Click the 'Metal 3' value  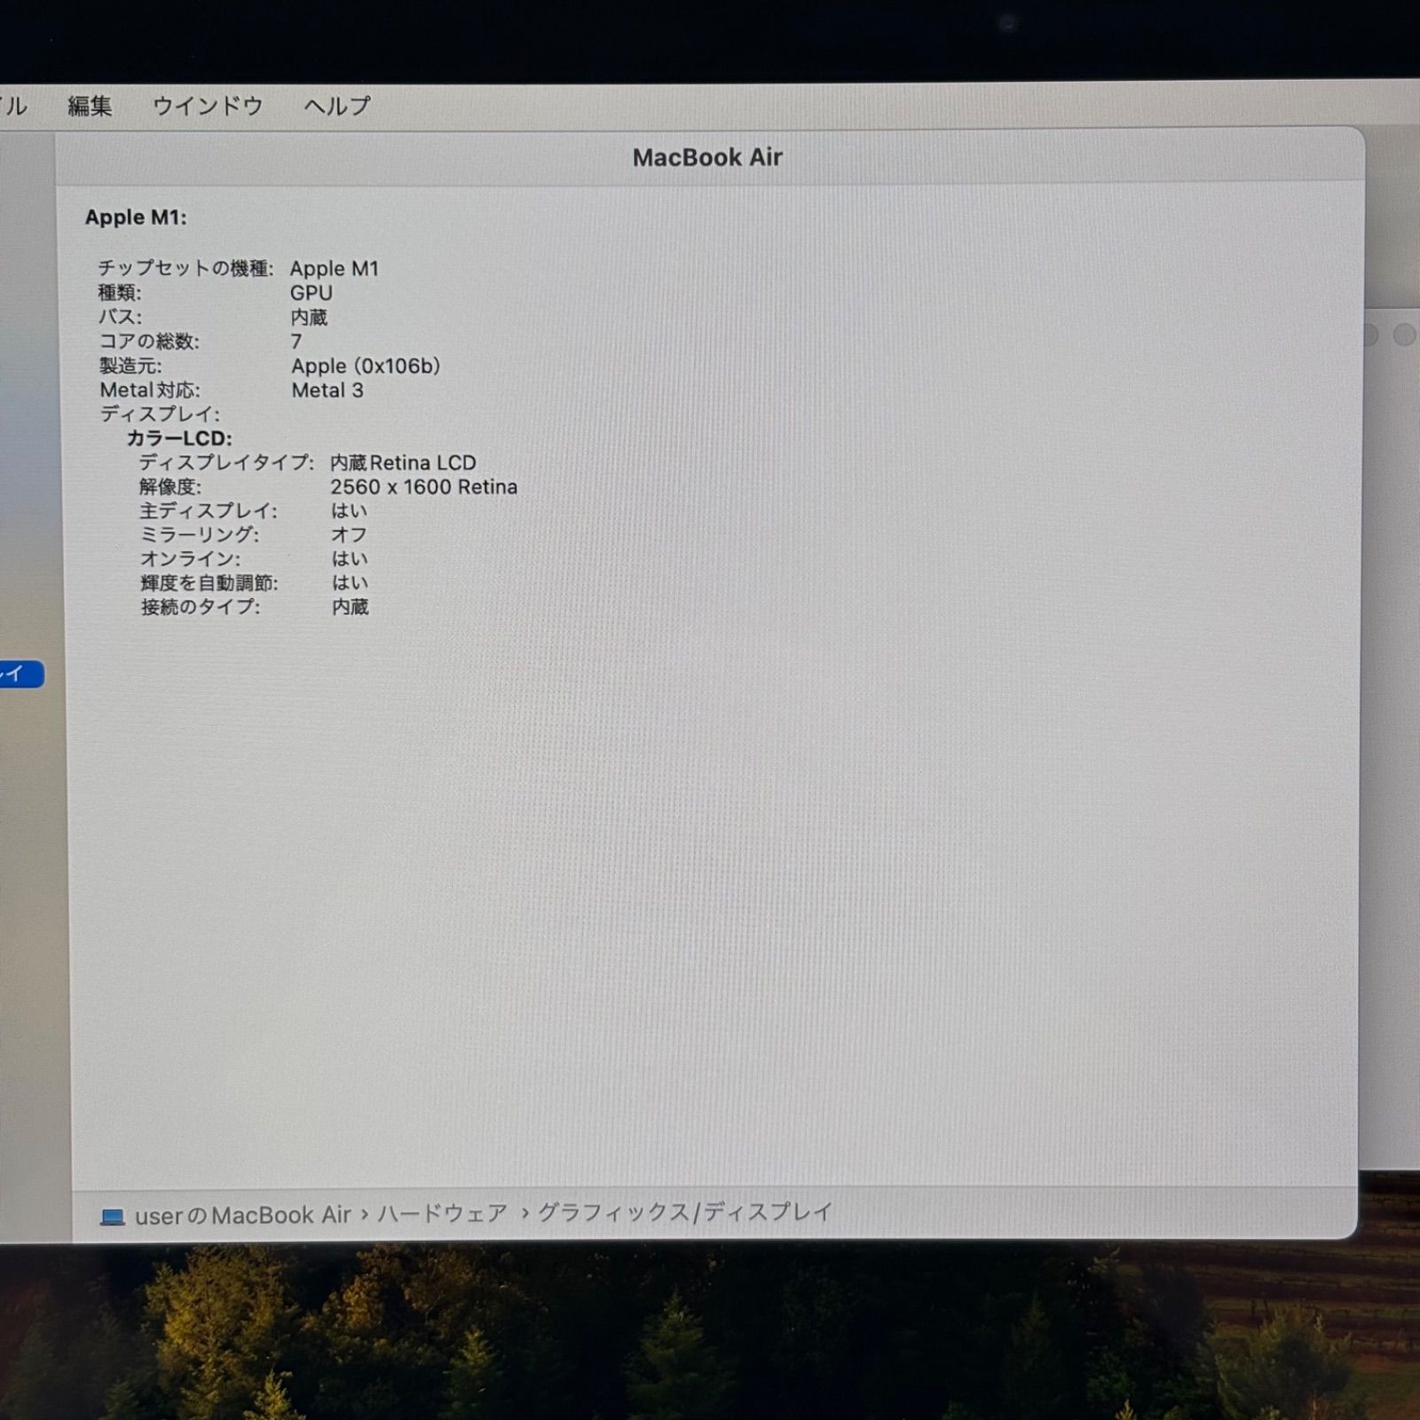click(x=327, y=390)
